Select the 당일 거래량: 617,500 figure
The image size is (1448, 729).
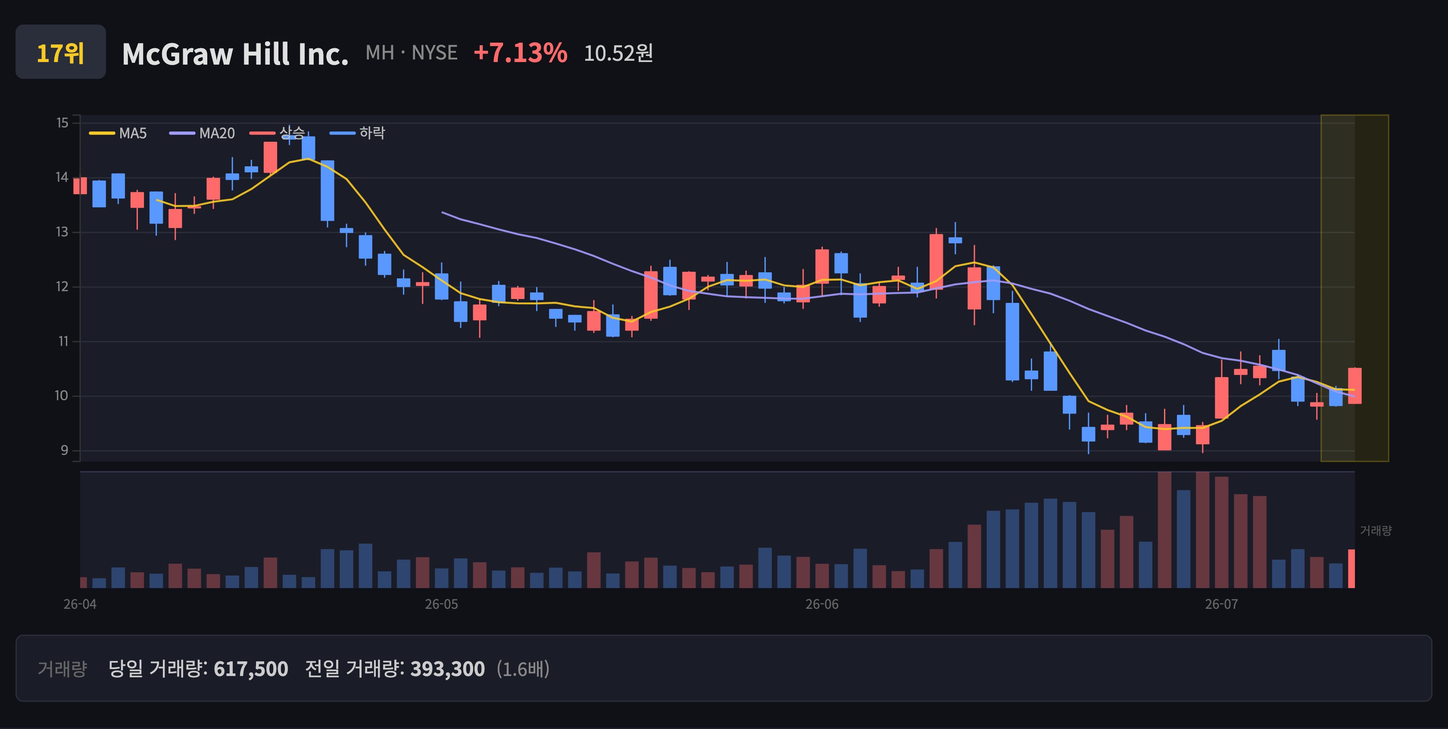tap(198, 668)
